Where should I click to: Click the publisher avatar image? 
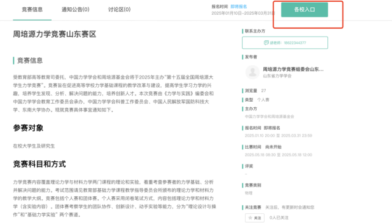click(x=252, y=72)
